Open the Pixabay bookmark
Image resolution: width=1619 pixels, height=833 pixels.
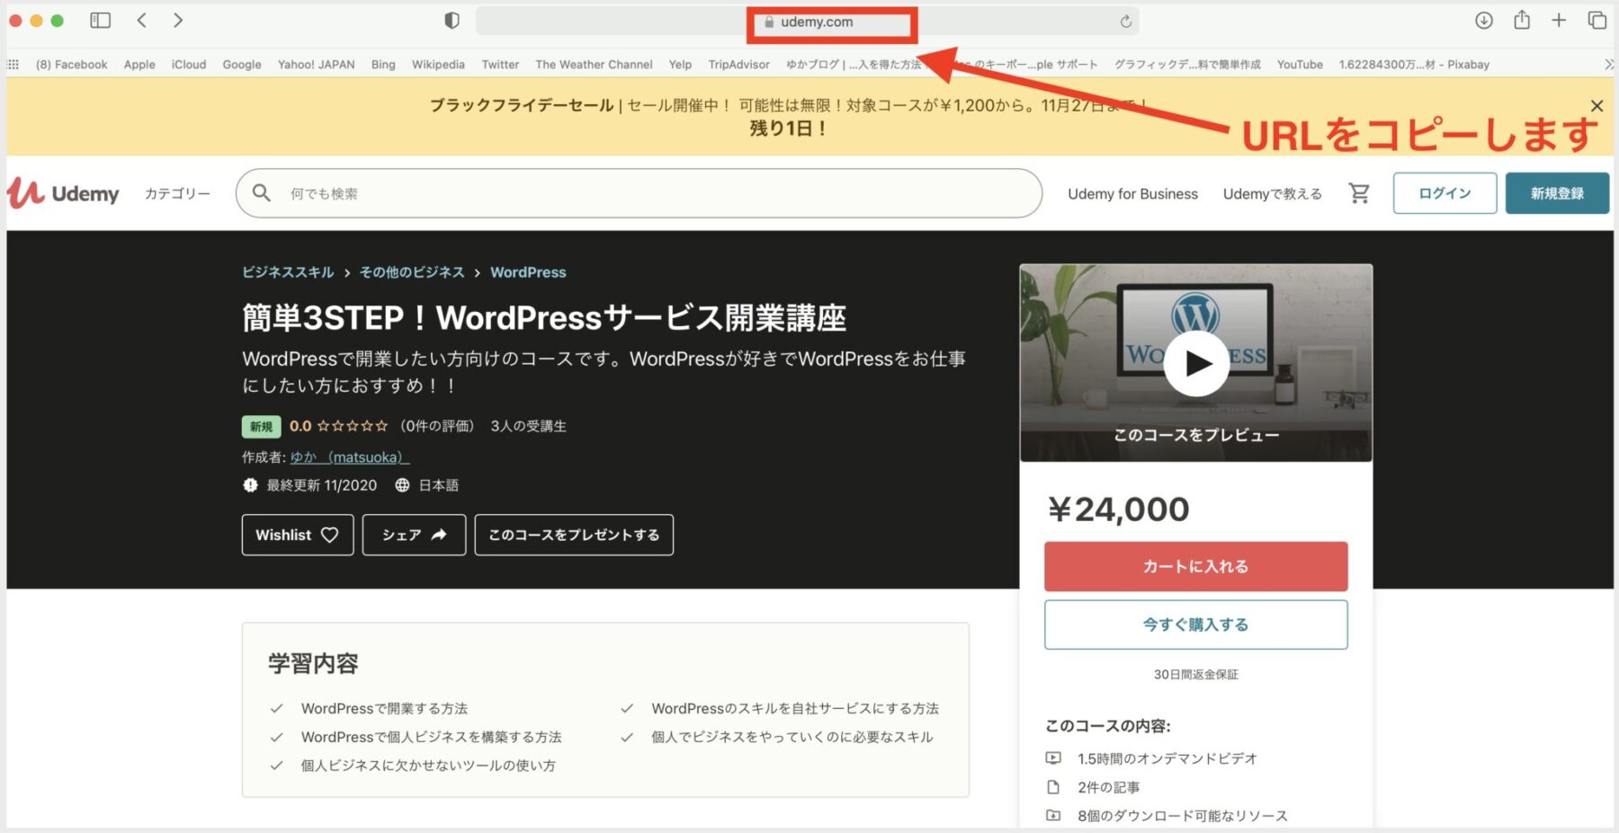(x=1414, y=65)
